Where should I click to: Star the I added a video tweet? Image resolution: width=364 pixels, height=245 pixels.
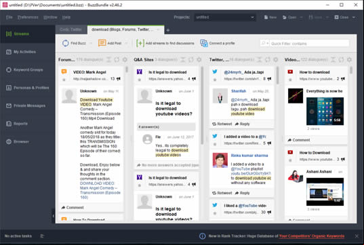[215, 144]
